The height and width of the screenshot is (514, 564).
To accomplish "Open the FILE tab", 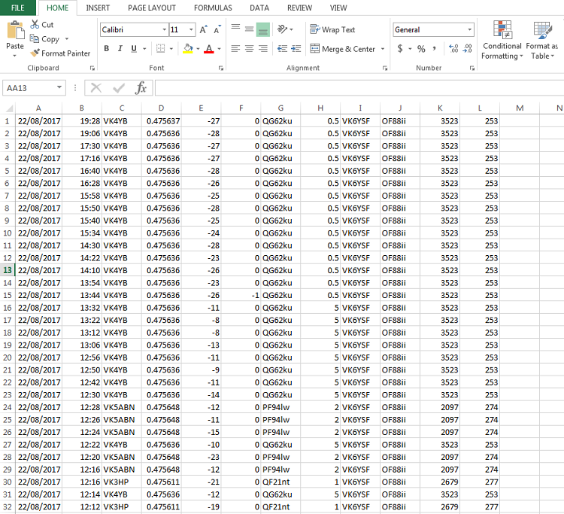I will pyautogui.click(x=17, y=8).
